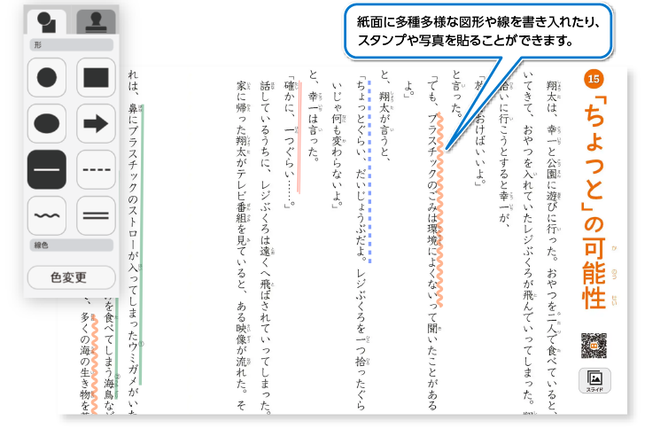The width and height of the screenshot is (668, 444).
Task: Click the pink double line annotation
Action: 299,137
